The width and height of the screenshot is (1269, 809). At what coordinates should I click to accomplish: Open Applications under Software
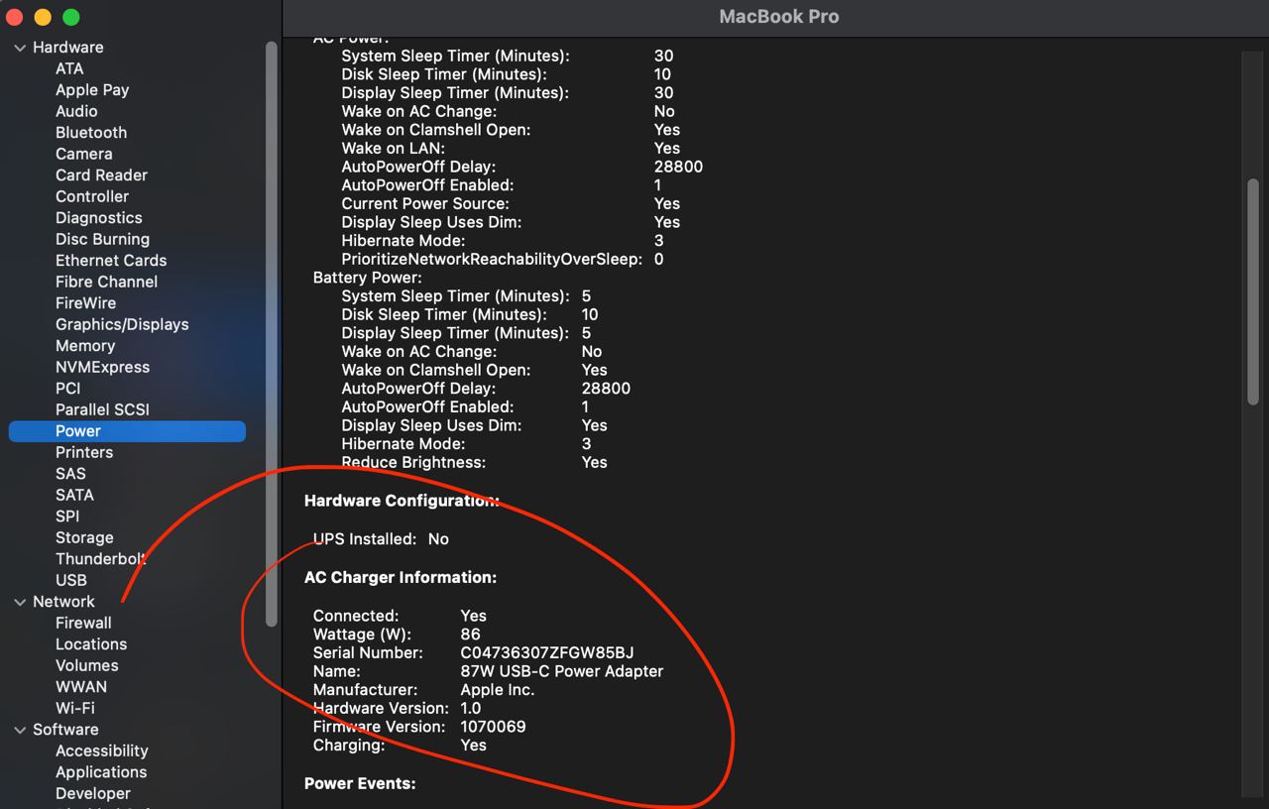101,772
